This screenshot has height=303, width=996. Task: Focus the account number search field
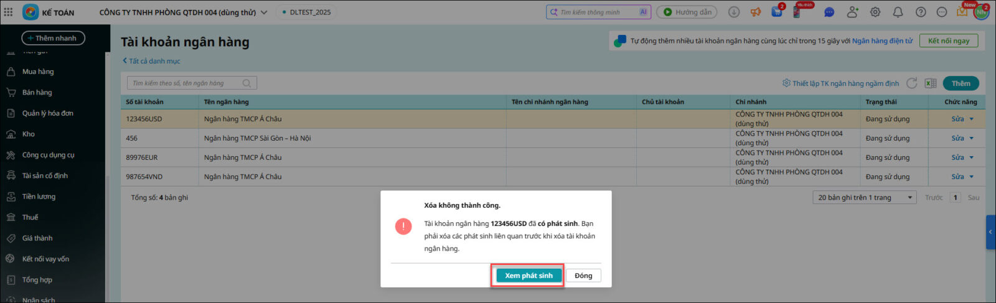(186, 83)
